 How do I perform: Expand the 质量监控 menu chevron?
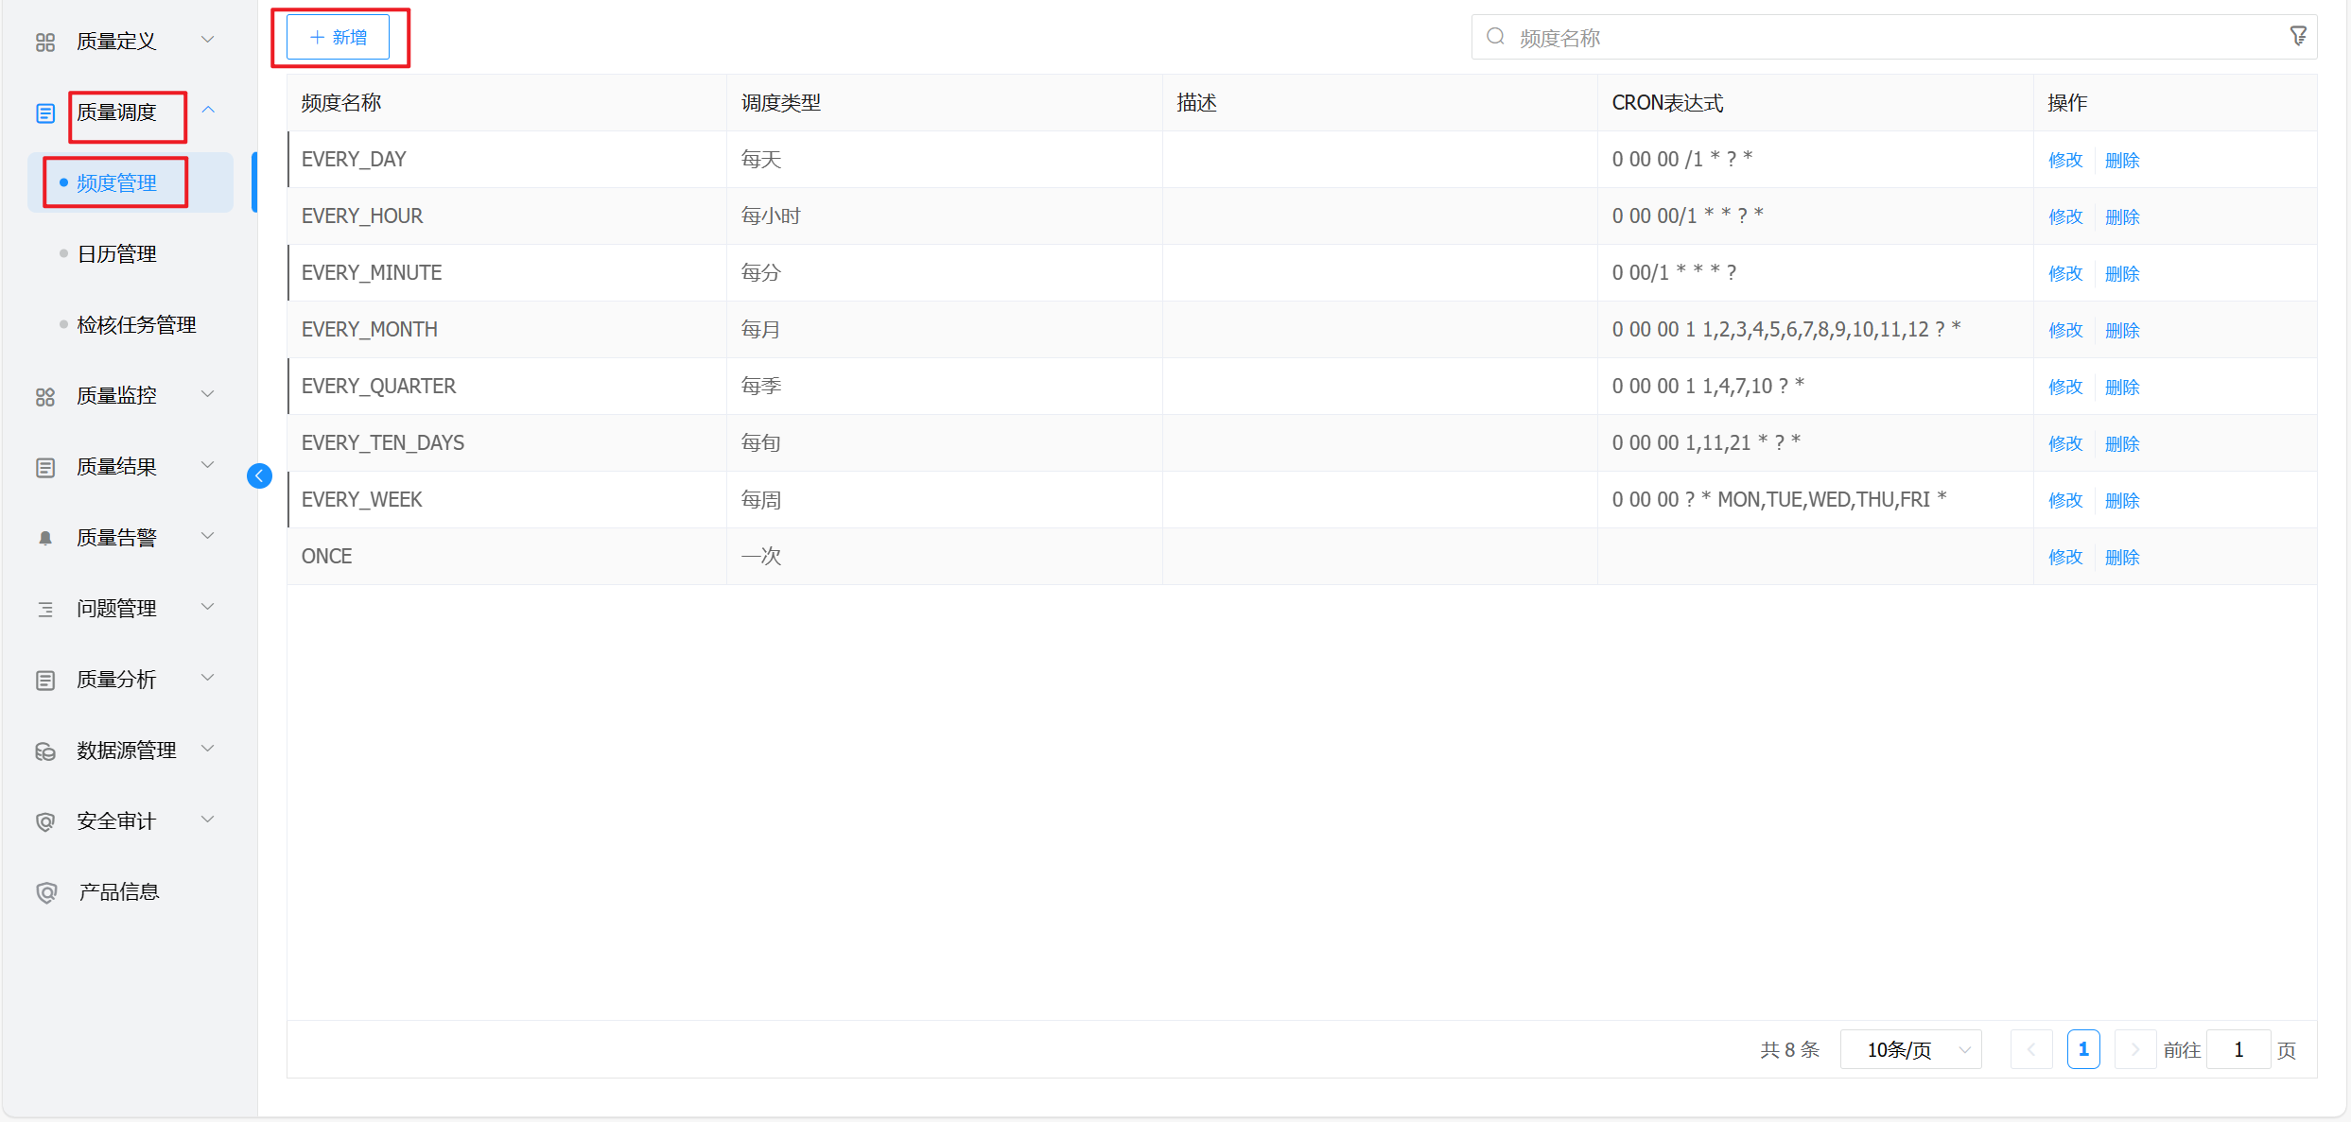tap(208, 394)
